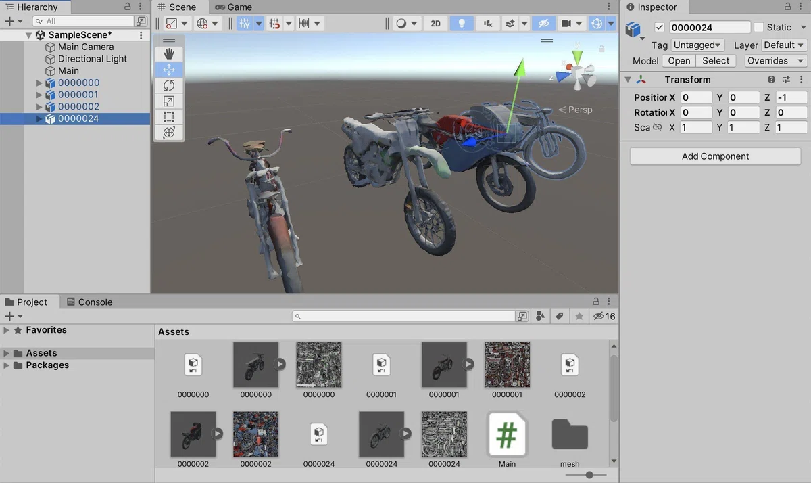Lock the Hierarchy panel with padlock icon
This screenshot has height=483, width=811.
point(128,7)
